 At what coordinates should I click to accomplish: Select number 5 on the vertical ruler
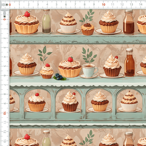(5, 66)
